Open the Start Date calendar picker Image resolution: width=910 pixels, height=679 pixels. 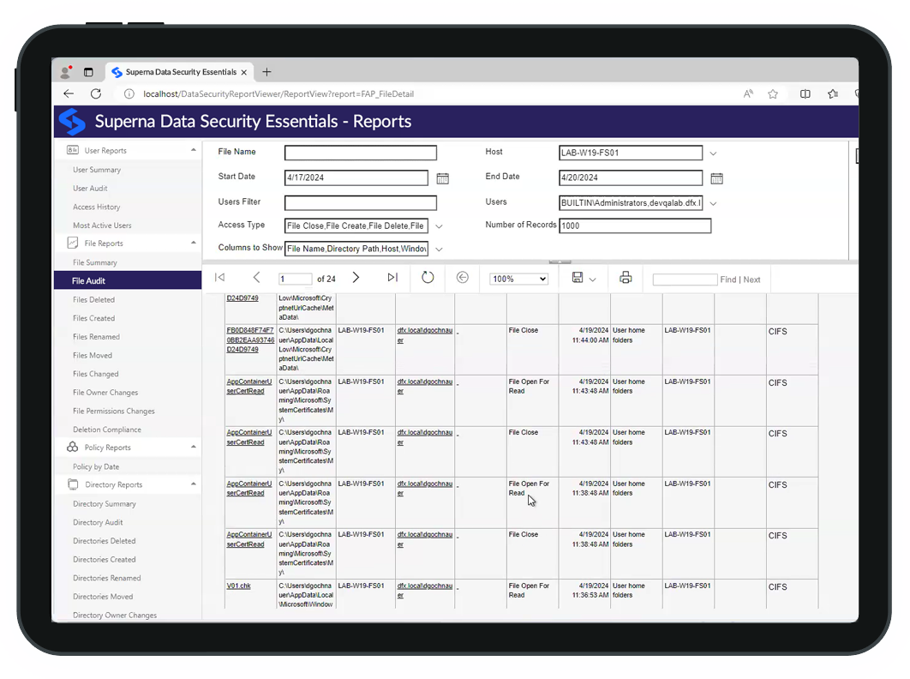click(x=443, y=177)
